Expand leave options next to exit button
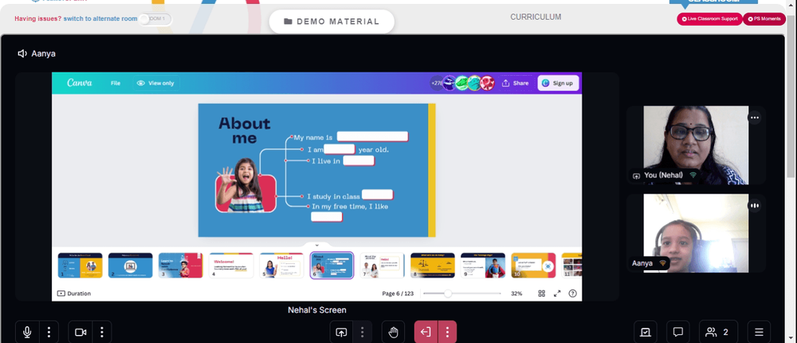Image resolution: width=797 pixels, height=343 pixels. (x=447, y=333)
